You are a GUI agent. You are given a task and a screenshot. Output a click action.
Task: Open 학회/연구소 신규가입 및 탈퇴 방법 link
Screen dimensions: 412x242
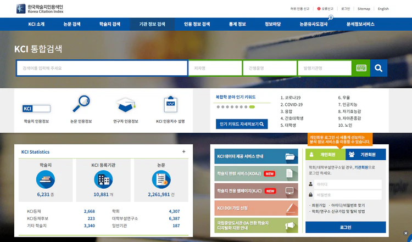pyautogui.click(x=338, y=211)
